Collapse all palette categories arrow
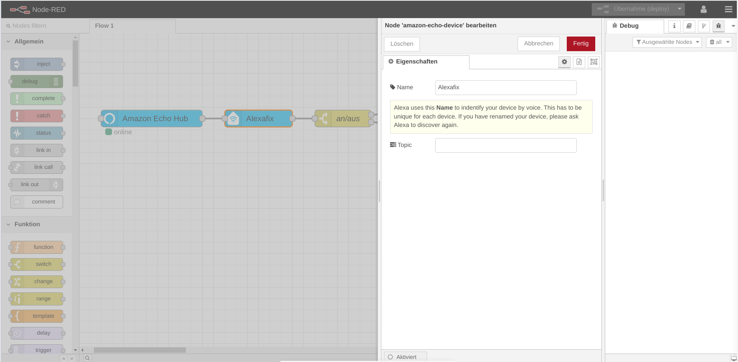This screenshot has height=362, width=738. [x=64, y=358]
